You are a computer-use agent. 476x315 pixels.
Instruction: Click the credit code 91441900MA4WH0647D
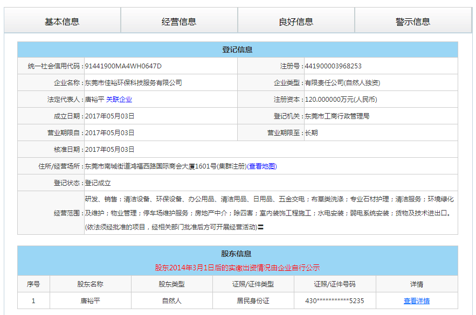coord(123,66)
